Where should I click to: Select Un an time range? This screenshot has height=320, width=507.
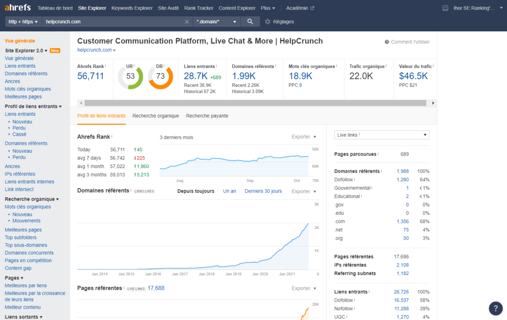[229, 191]
